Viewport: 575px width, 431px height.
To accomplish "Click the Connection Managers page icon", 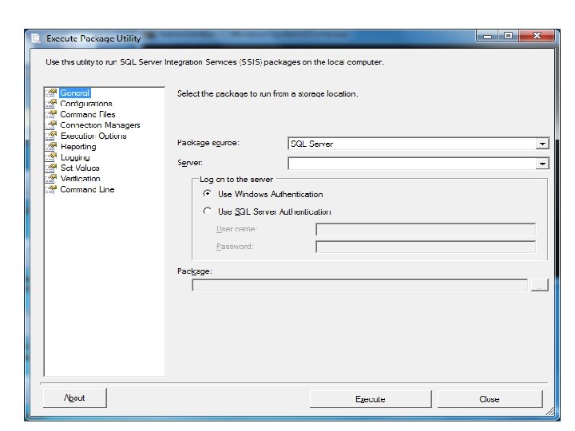I will point(51,125).
